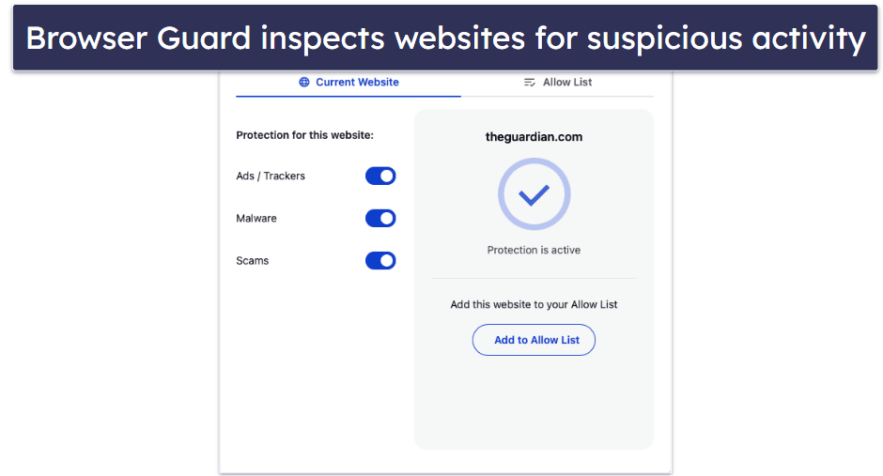Screen dimensions: 883x476
Task: Click the divider line under Protection is active
Action: click(534, 279)
